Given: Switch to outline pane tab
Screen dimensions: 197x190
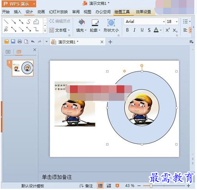Looking at the screenshot, I should tap(8, 52).
